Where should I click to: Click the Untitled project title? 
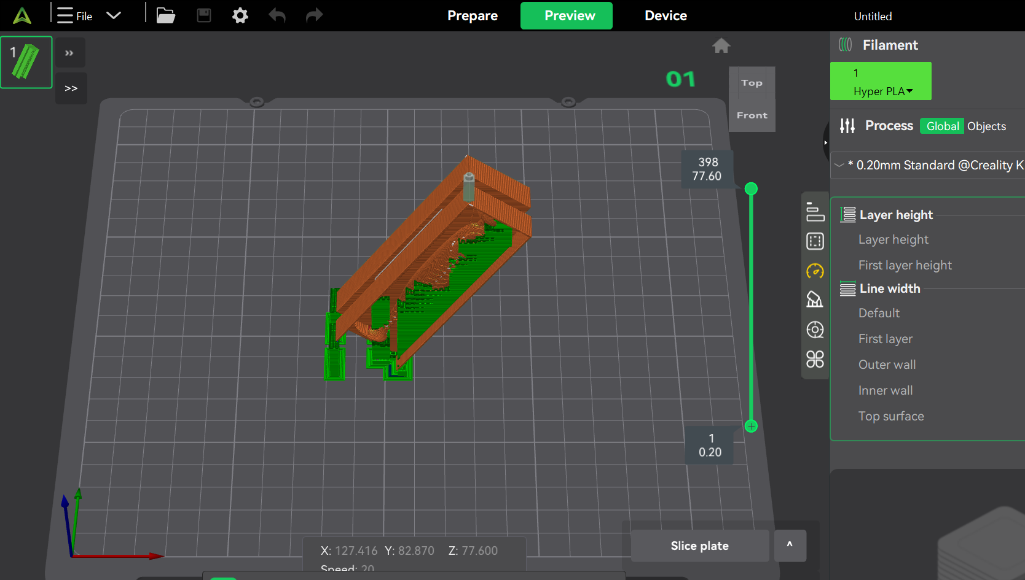tap(873, 16)
